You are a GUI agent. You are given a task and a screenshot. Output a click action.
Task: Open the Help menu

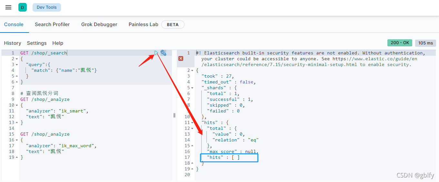tap(58, 43)
